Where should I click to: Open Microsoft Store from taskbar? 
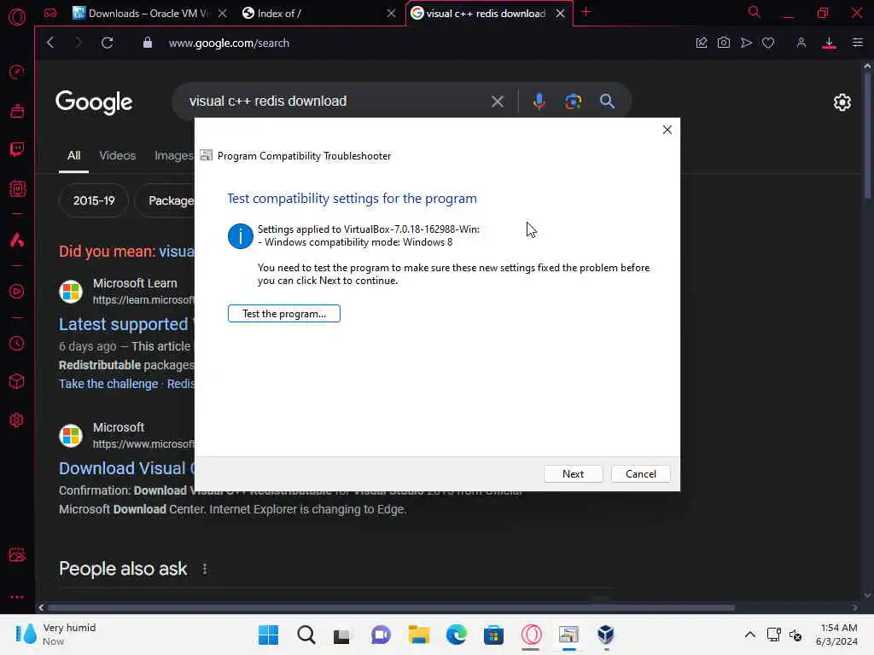tap(493, 635)
